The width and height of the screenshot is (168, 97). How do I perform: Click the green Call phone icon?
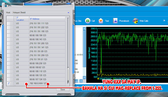click(x=88, y=21)
